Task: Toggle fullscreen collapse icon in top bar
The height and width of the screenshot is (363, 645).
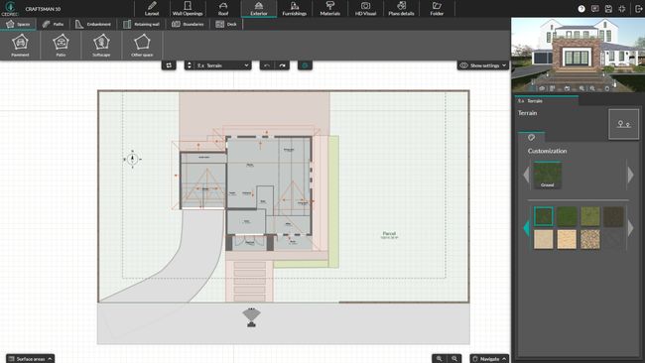Action: pyautogui.click(x=622, y=9)
